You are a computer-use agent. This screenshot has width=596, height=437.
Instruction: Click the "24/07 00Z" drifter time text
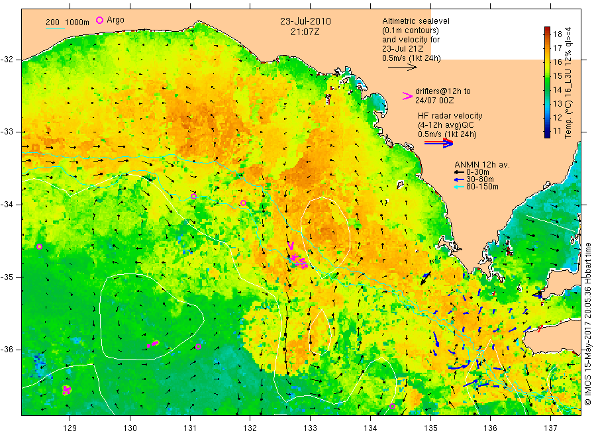434,101
